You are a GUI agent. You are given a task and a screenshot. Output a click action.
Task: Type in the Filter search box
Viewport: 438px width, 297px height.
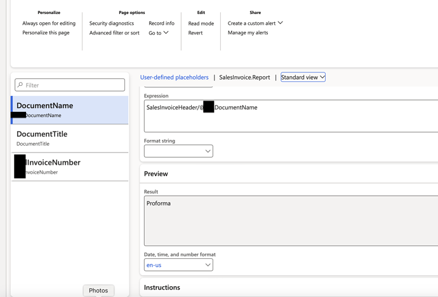coord(73,85)
